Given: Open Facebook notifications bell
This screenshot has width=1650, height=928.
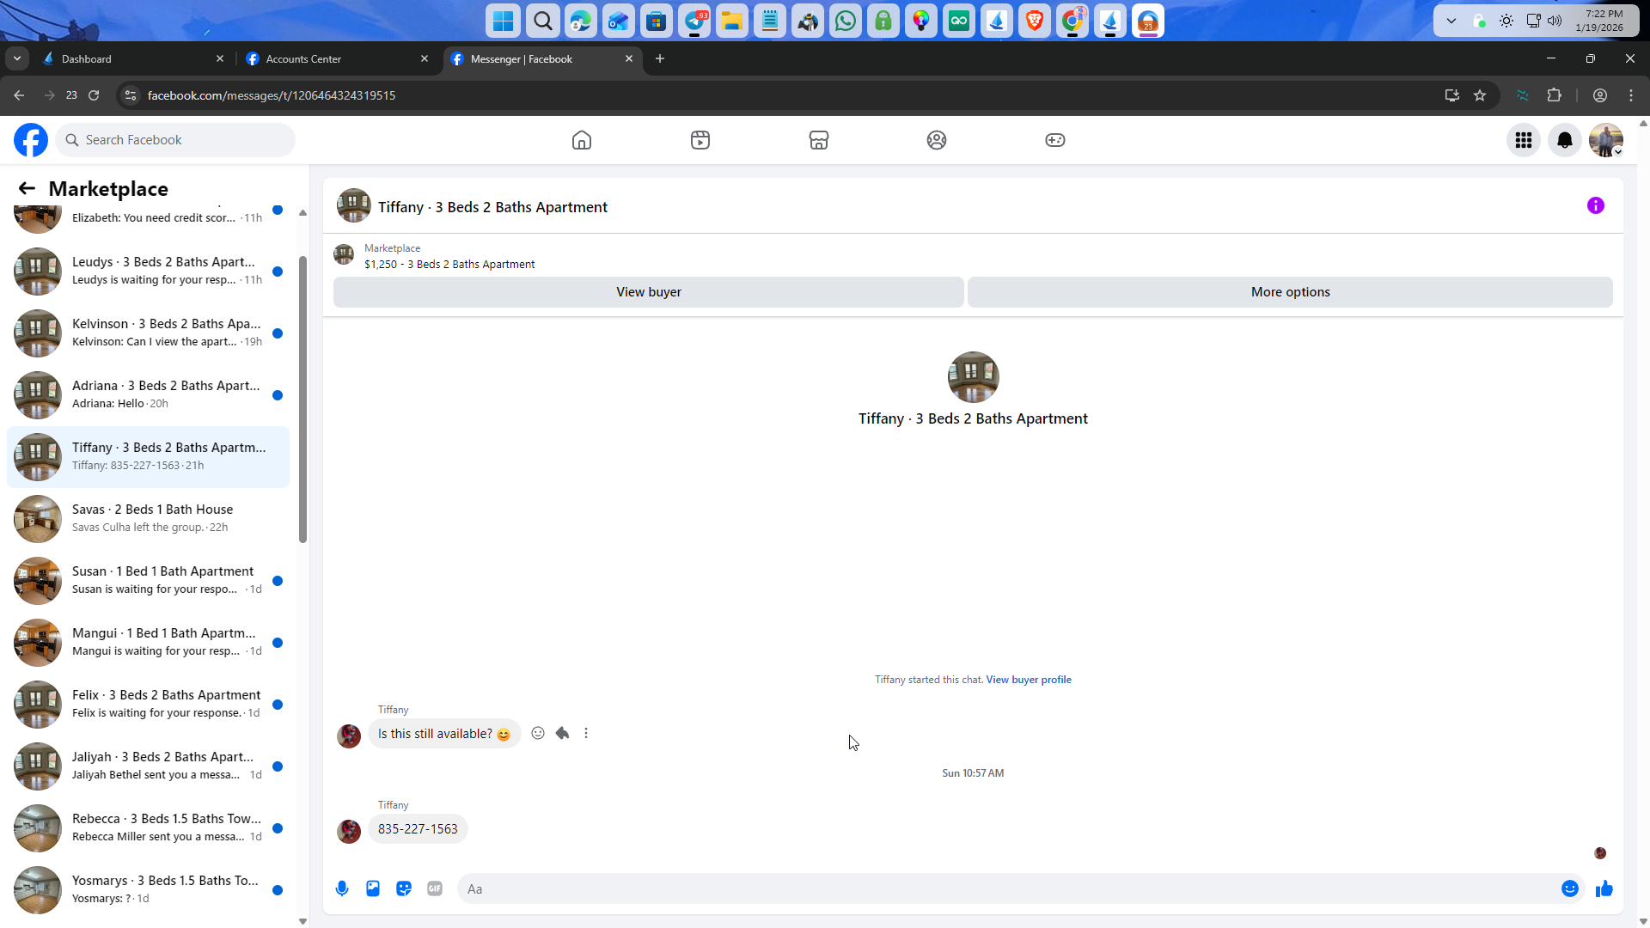Looking at the screenshot, I should (1564, 140).
